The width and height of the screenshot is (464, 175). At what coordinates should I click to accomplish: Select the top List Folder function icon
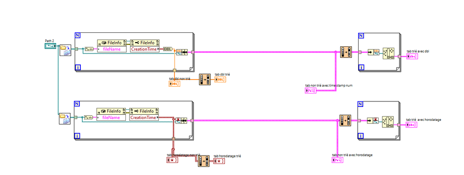click(x=65, y=50)
